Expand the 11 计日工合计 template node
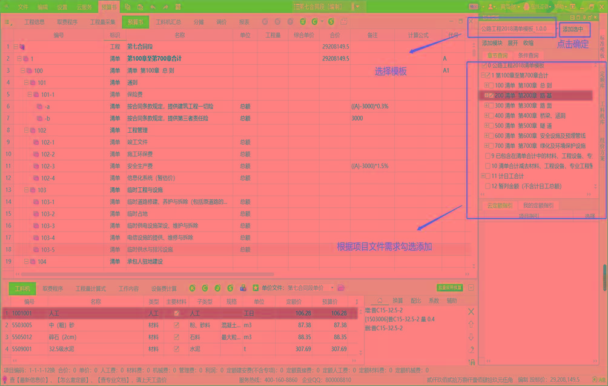This screenshot has width=608, height=386. tap(483, 176)
